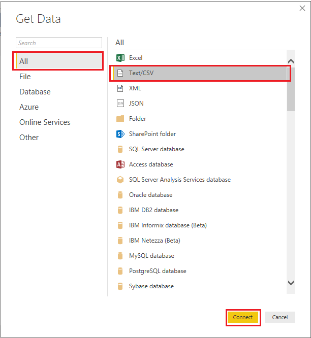Select the SQL Server database label
Image resolution: width=311 pixels, height=338 pixels.
click(x=157, y=149)
